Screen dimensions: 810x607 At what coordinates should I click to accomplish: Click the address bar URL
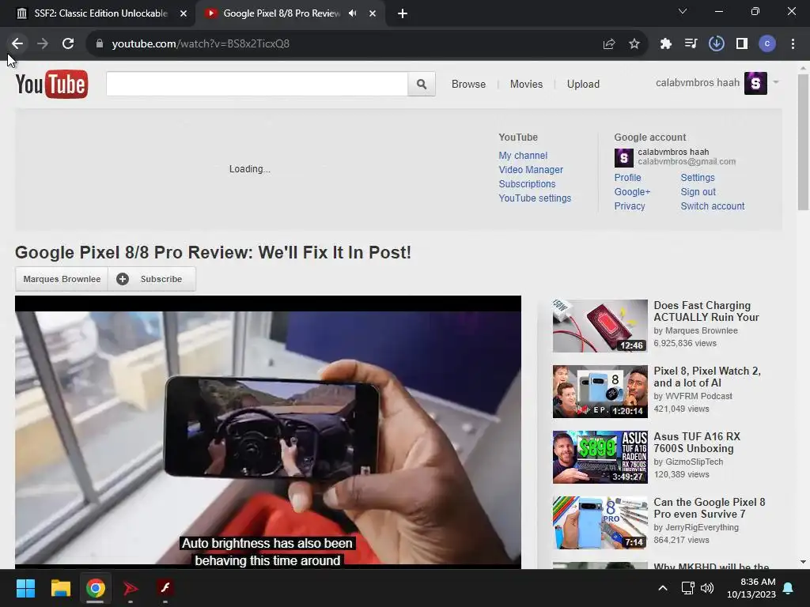point(200,44)
